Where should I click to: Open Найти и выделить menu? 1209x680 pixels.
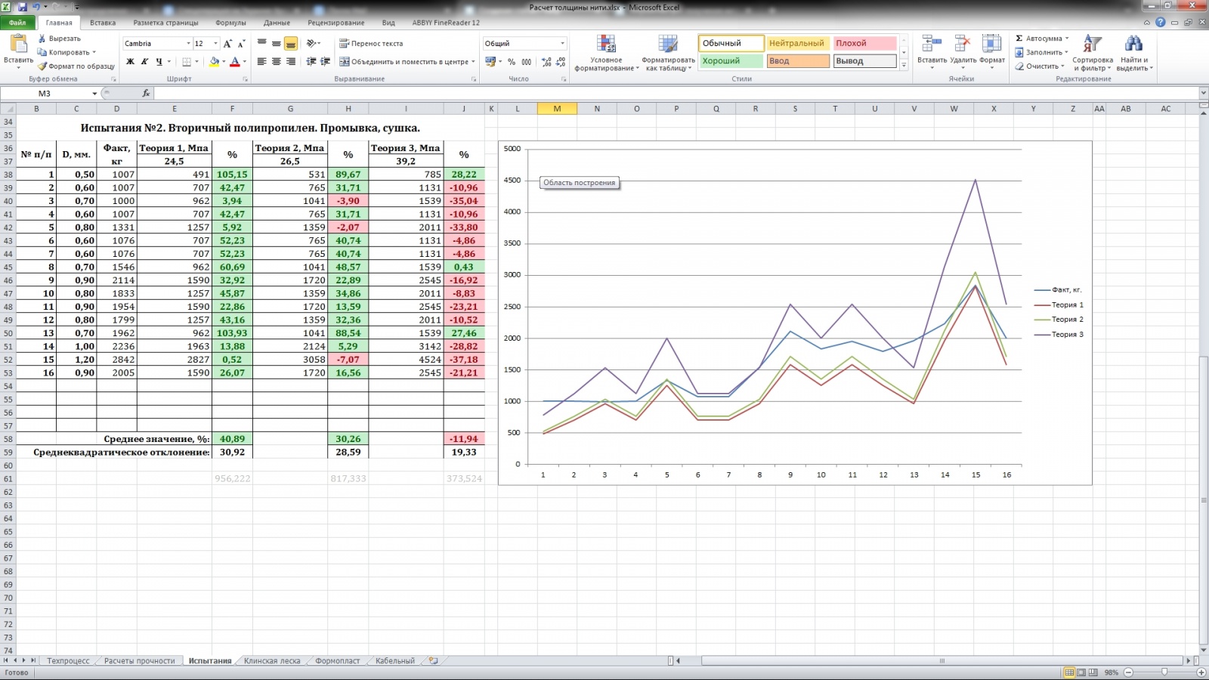pos(1134,53)
